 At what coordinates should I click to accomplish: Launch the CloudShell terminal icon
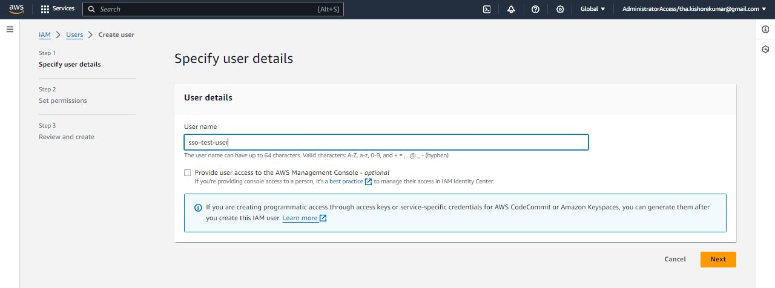click(486, 9)
